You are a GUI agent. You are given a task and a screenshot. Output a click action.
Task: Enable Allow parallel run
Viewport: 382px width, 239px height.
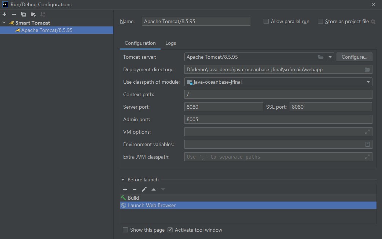point(266,21)
